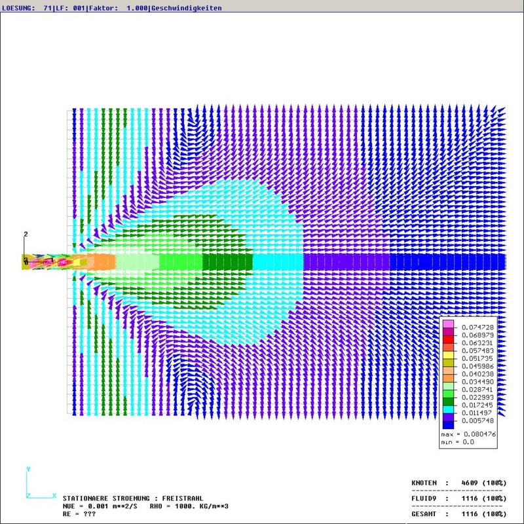Pick the light green legend swatch
This screenshot has width=524, height=524.
coord(448,386)
